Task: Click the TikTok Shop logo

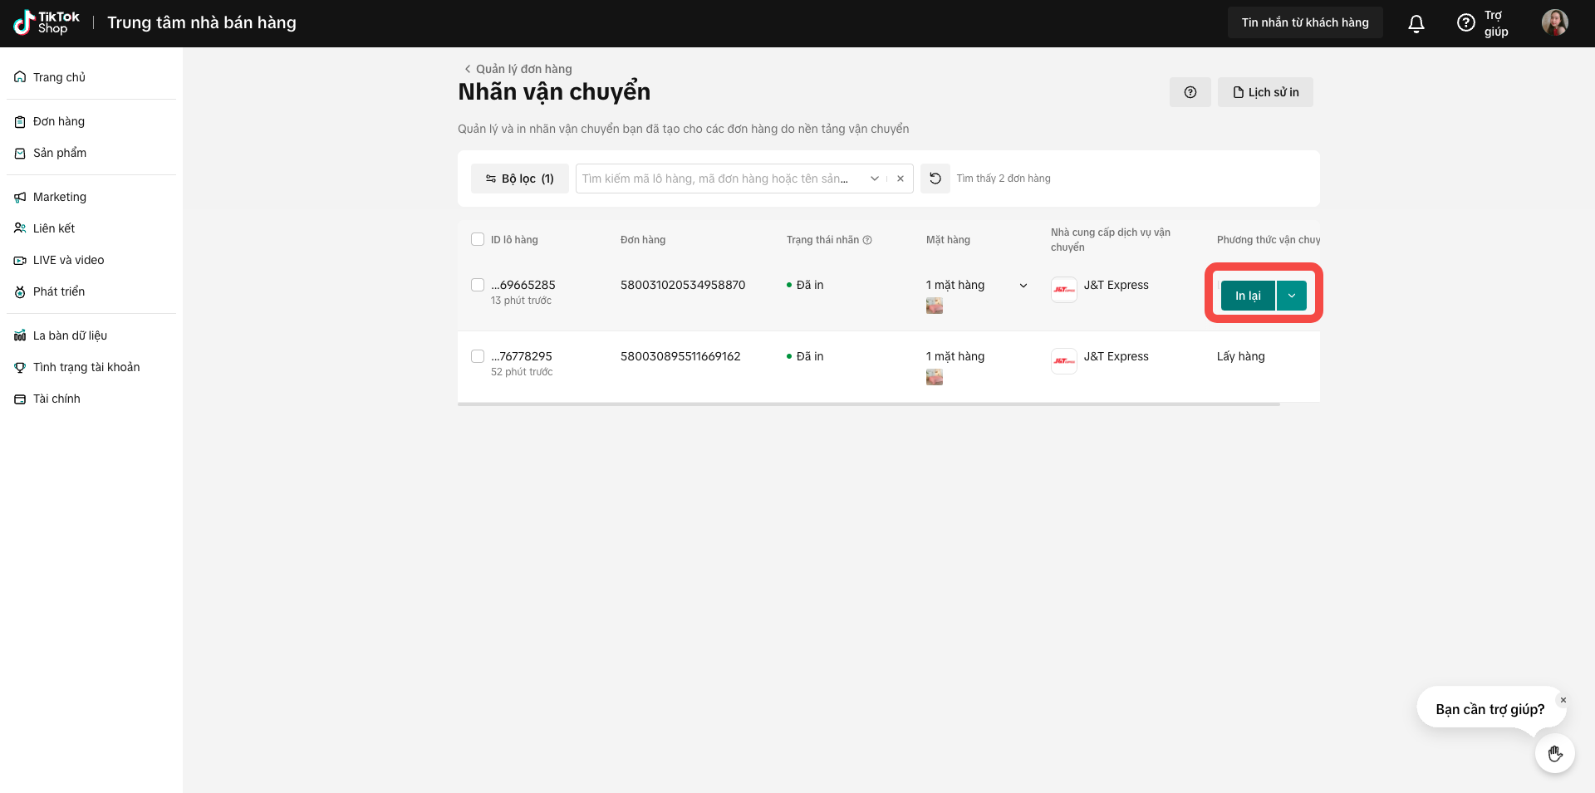Action: point(47,22)
